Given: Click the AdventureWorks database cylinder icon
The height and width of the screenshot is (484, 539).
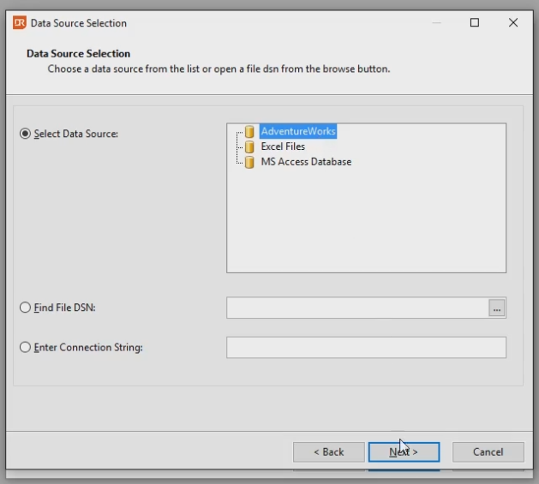Looking at the screenshot, I should [249, 132].
